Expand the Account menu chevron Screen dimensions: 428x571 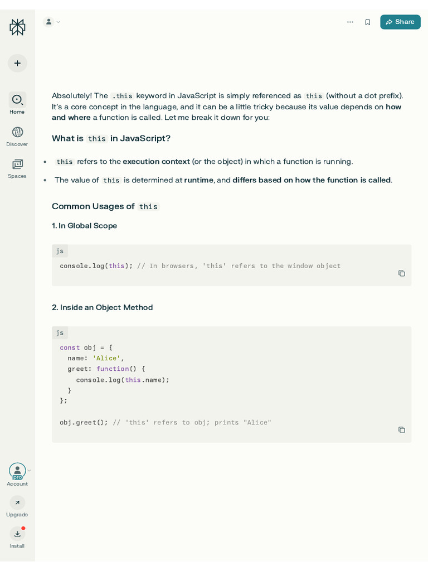click(x=30, y=471)
